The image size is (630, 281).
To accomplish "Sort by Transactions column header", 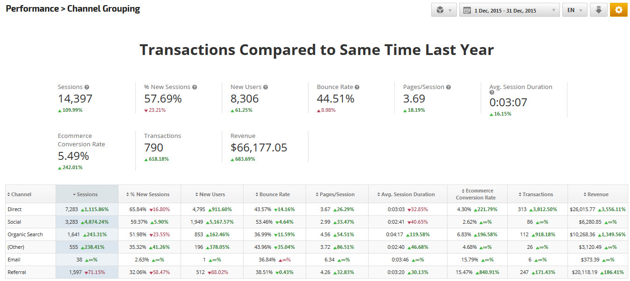I will [x=537, y=194].
